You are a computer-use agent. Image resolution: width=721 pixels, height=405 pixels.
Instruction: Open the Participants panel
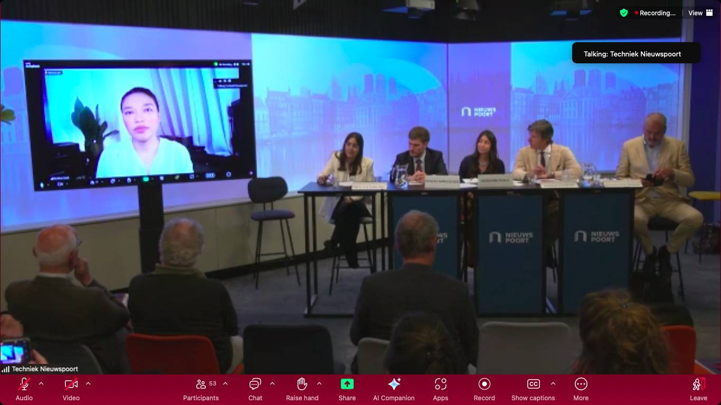tap(201, 384)
